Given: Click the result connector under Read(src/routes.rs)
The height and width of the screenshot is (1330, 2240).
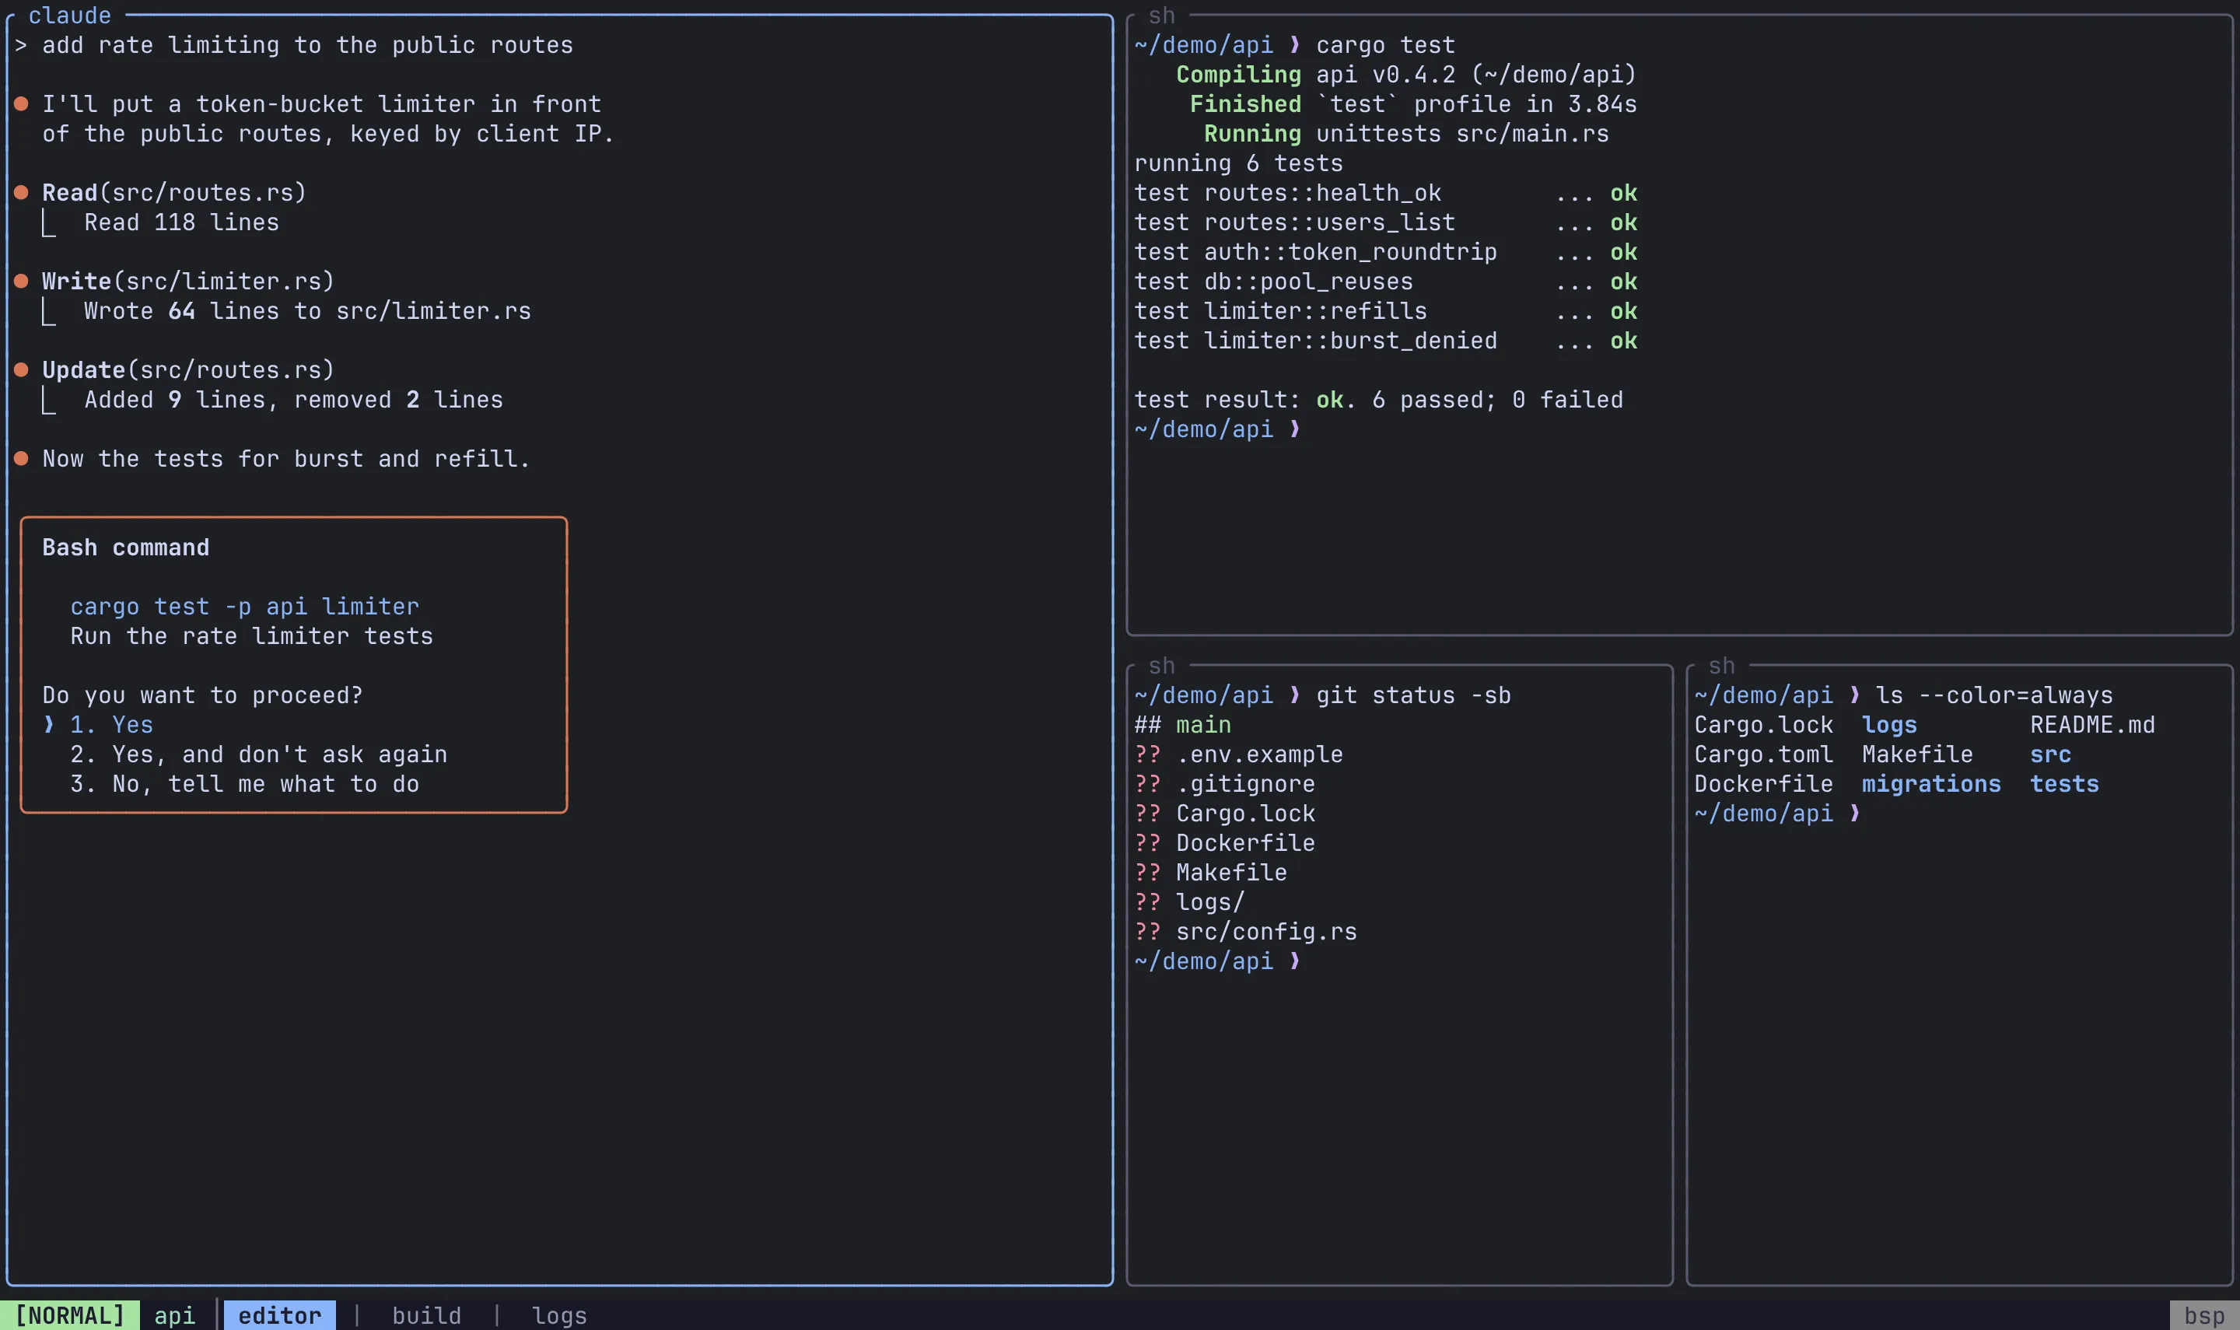Looking at the screenshot, I should click(49, 222).
